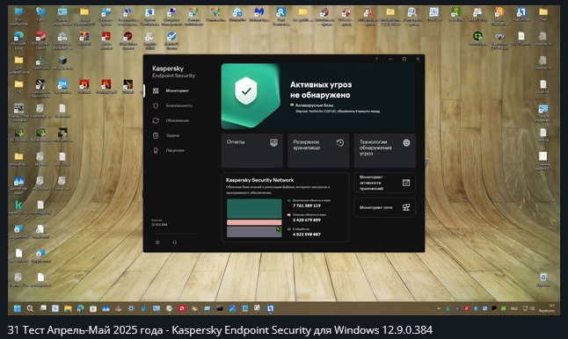568x339 pixels.
Task: Select the Корзина recycle bin icon
Action: tap(543, 279)
